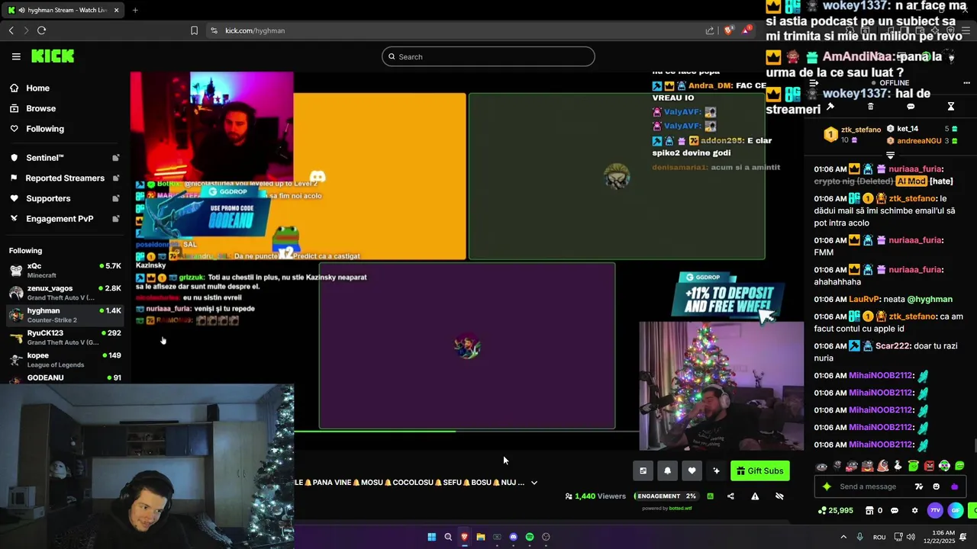Click the round 7TV button

coord(935,511)
